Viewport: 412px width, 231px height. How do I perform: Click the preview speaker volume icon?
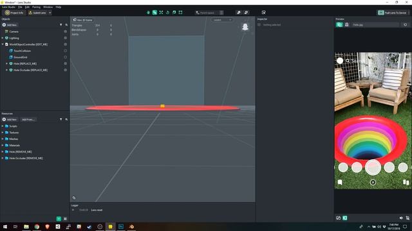(401, 218)
